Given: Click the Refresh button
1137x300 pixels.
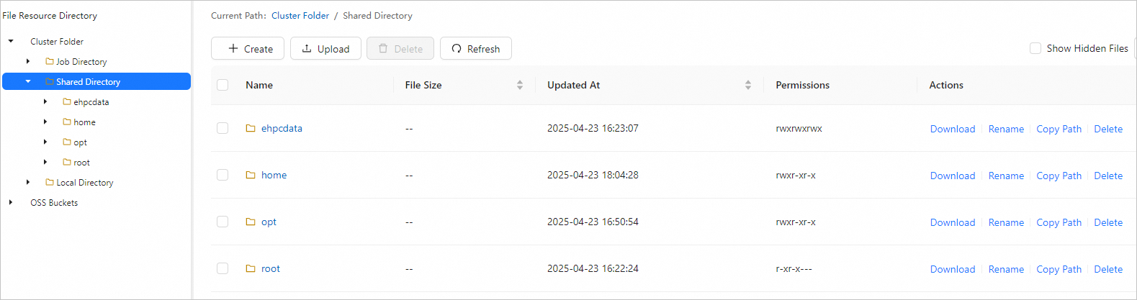Looking at the screenshot, I should click(x=475, y=49).
